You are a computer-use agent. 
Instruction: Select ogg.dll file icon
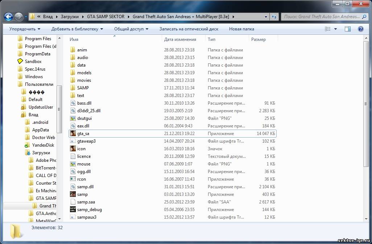click(x=73, y=172)
